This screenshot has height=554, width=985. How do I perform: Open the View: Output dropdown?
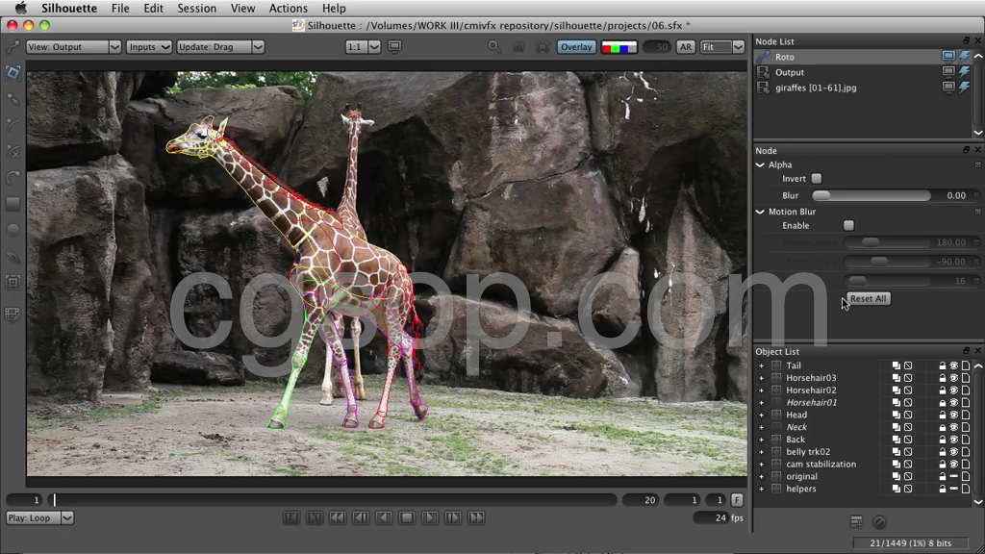74,46
